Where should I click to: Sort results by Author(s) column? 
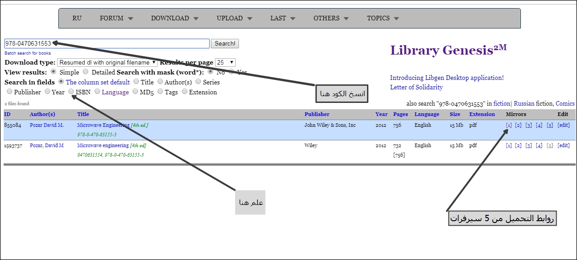43,114
